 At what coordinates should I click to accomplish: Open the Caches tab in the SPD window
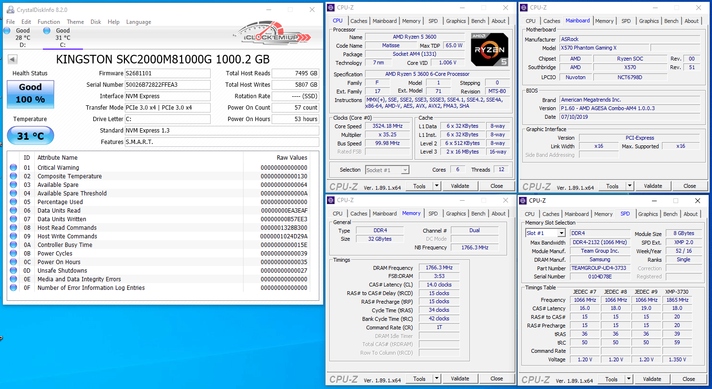(x=550, y=214)
